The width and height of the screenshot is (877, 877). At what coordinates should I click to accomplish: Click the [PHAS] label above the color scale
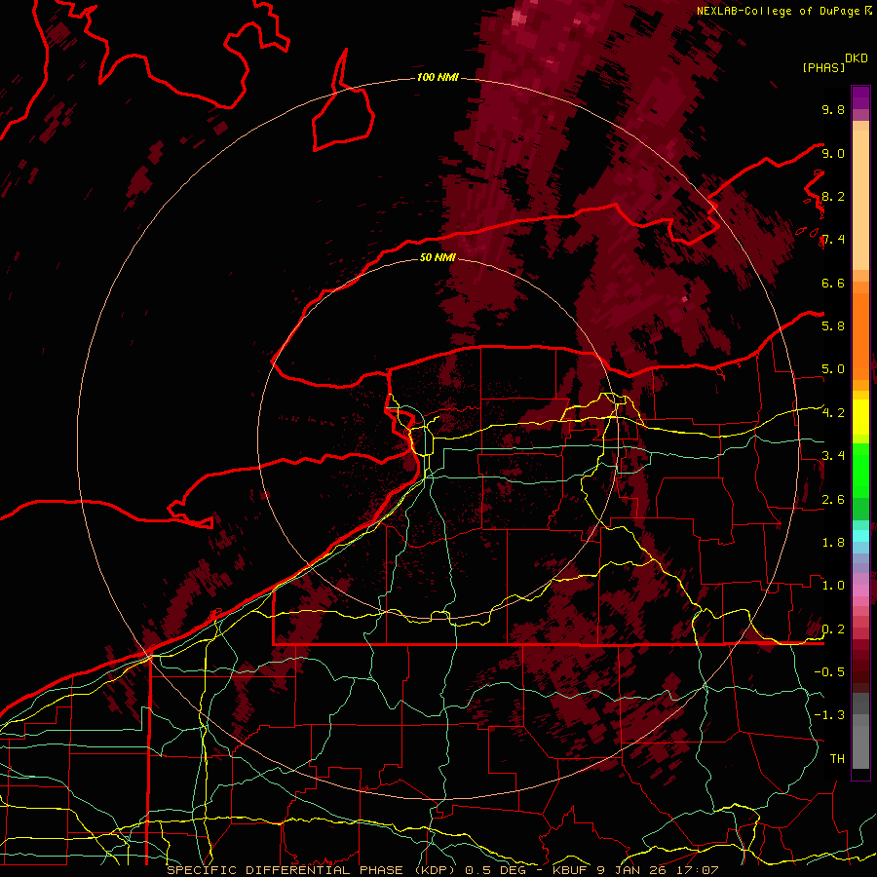[823, 68]
